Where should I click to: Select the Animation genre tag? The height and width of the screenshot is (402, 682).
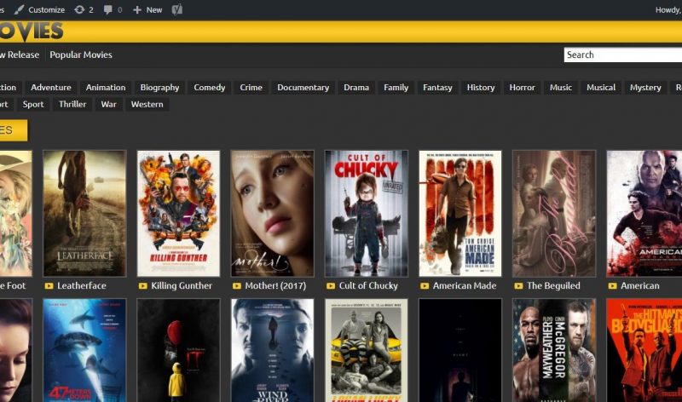pyautogui.click(x=106, y=88)
